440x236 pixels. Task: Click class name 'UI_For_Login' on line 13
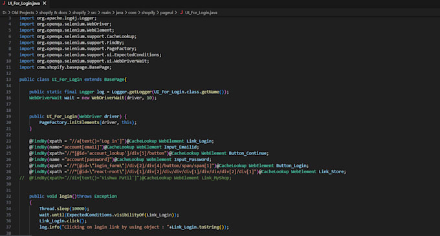click(67, 80)
